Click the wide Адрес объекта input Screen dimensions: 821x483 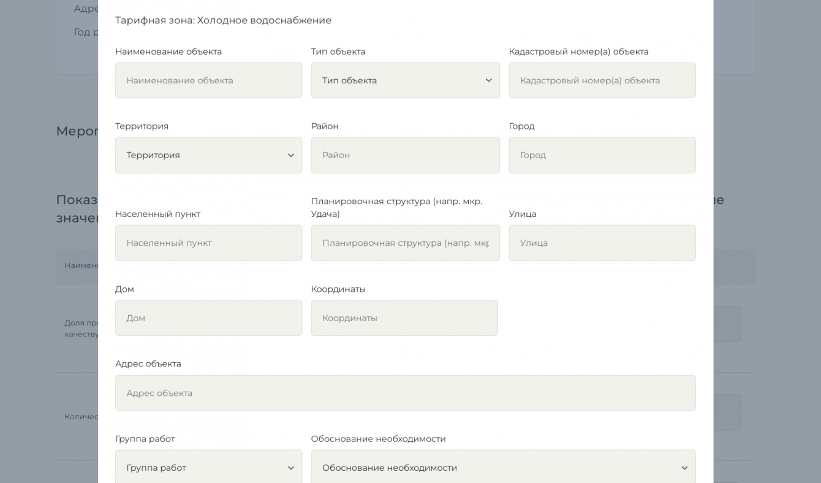pyautogui.click(x=405, y=394)
